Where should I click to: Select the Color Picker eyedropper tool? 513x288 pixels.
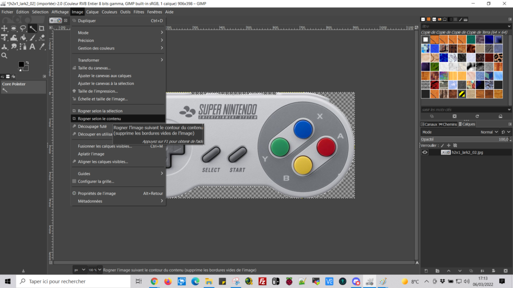point(42,46)
